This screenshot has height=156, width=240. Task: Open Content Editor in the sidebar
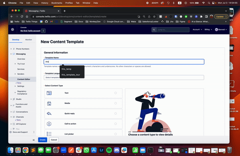[24, 79]
